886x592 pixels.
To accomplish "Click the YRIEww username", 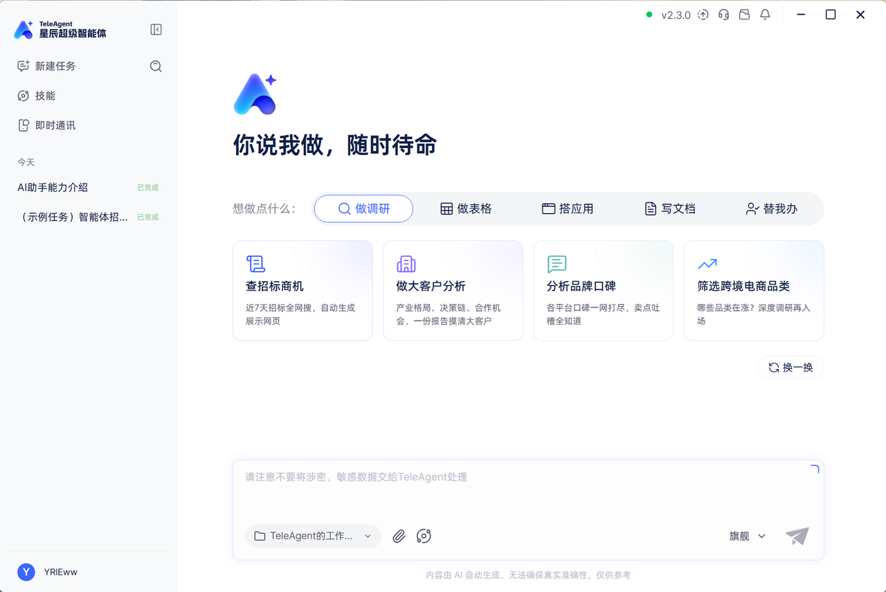I will tap(61, 572).
